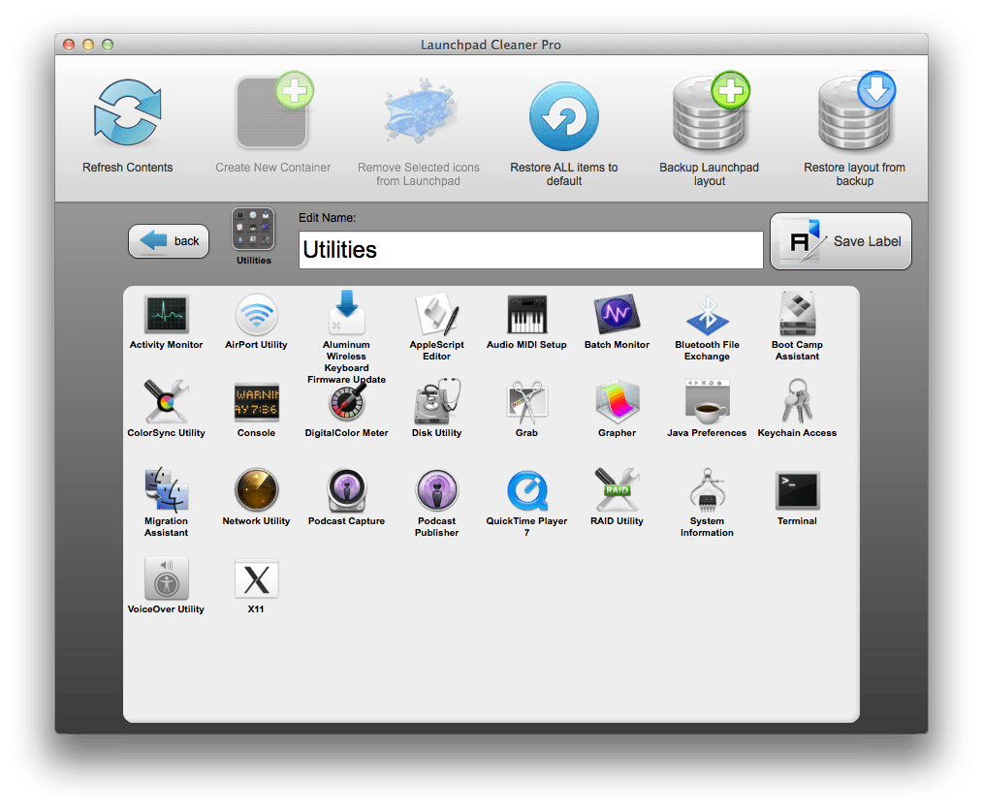Select the Network Utility icon

[x=256, y=490]
